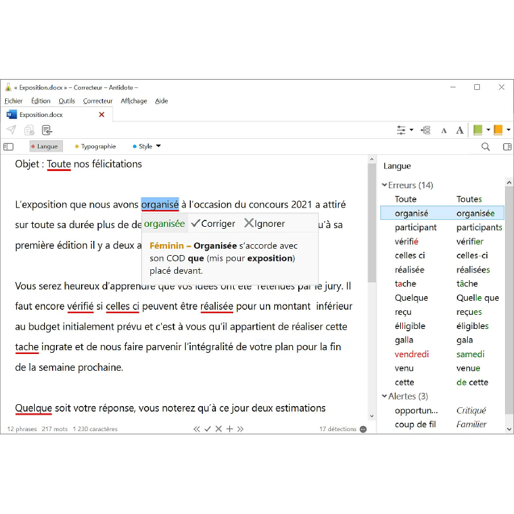Screen dimensions: 514x514
Task: Toggle the Langue filter view
Action: [46, 146]
